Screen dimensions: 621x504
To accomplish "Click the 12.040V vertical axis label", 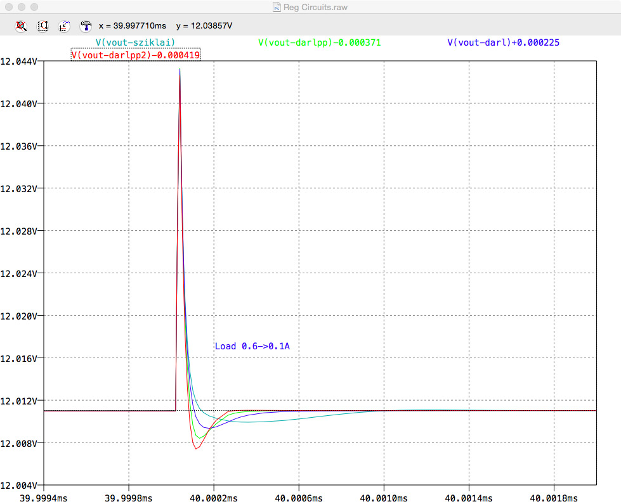I will click(x=18, y=104).
